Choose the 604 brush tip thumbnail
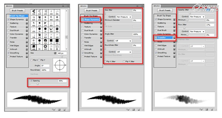Viewport: 222px width, 118px height. (x=34, y=18)
